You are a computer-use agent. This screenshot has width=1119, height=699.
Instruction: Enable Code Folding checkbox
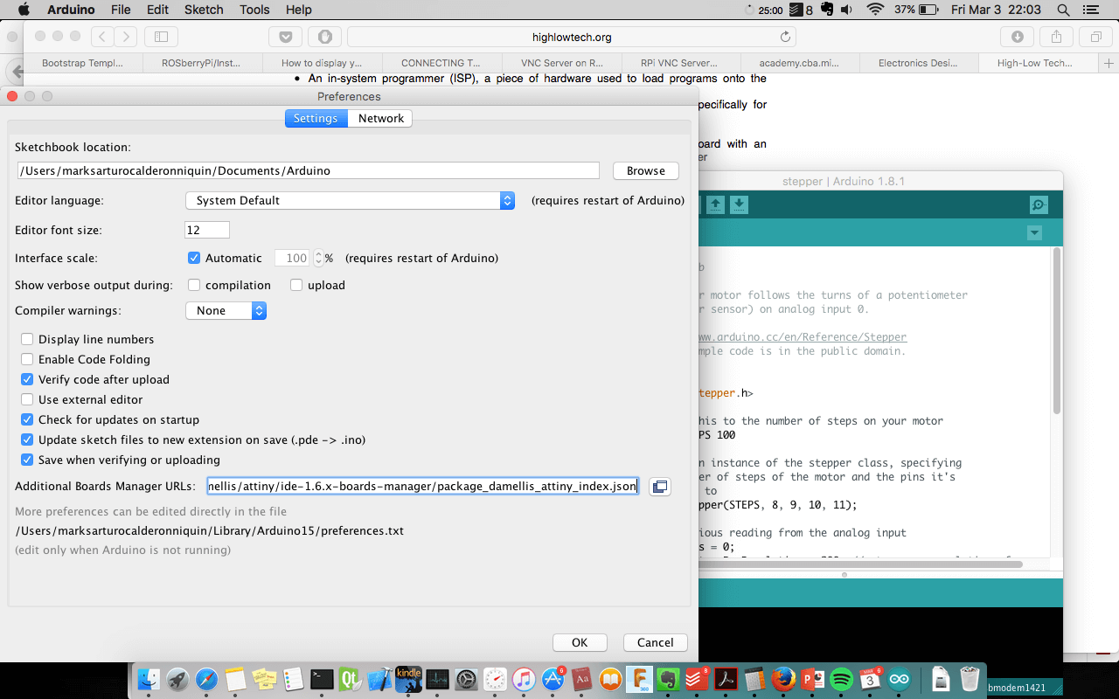[27, 359]
